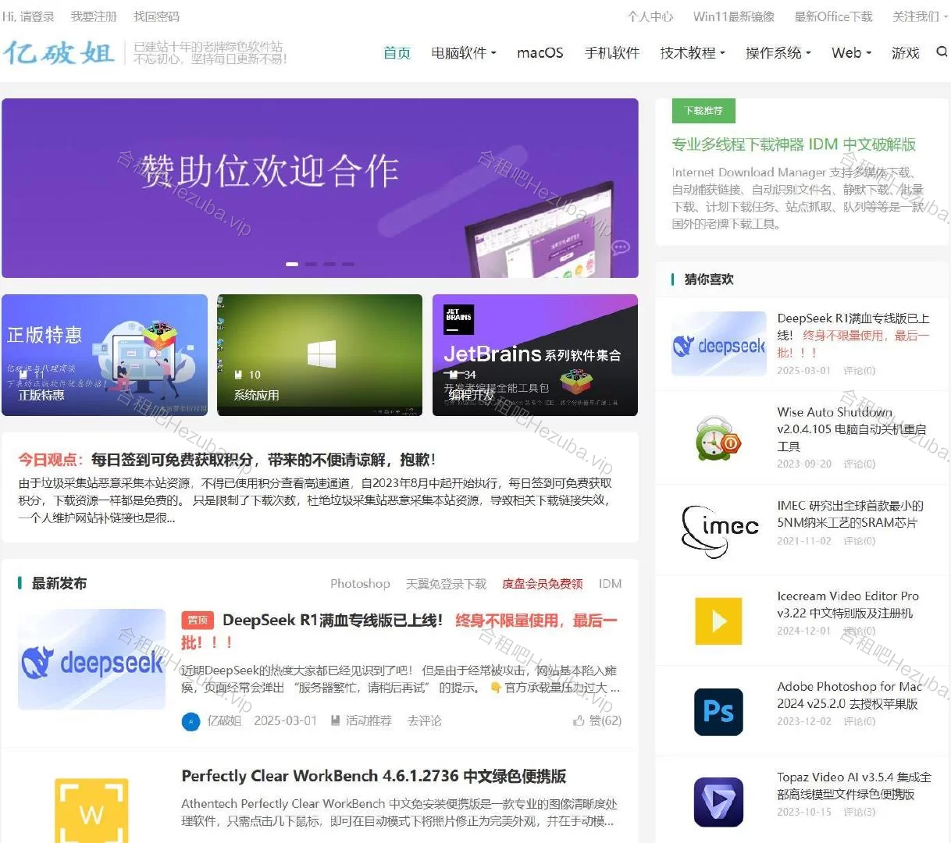Click the Wise Auto Shutdown clock icon
The height and width of the screenshot is (843, 951).
[718, 439]
